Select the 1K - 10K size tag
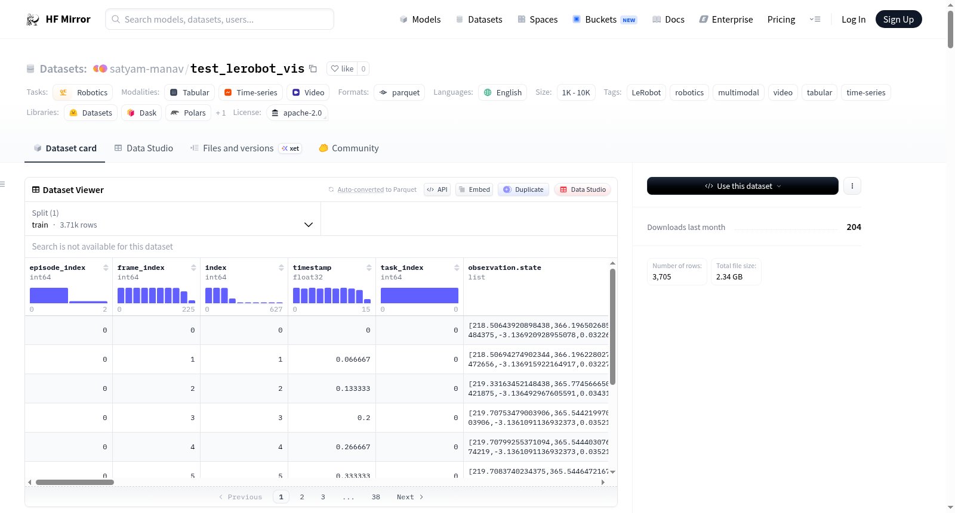 point(576,92)
